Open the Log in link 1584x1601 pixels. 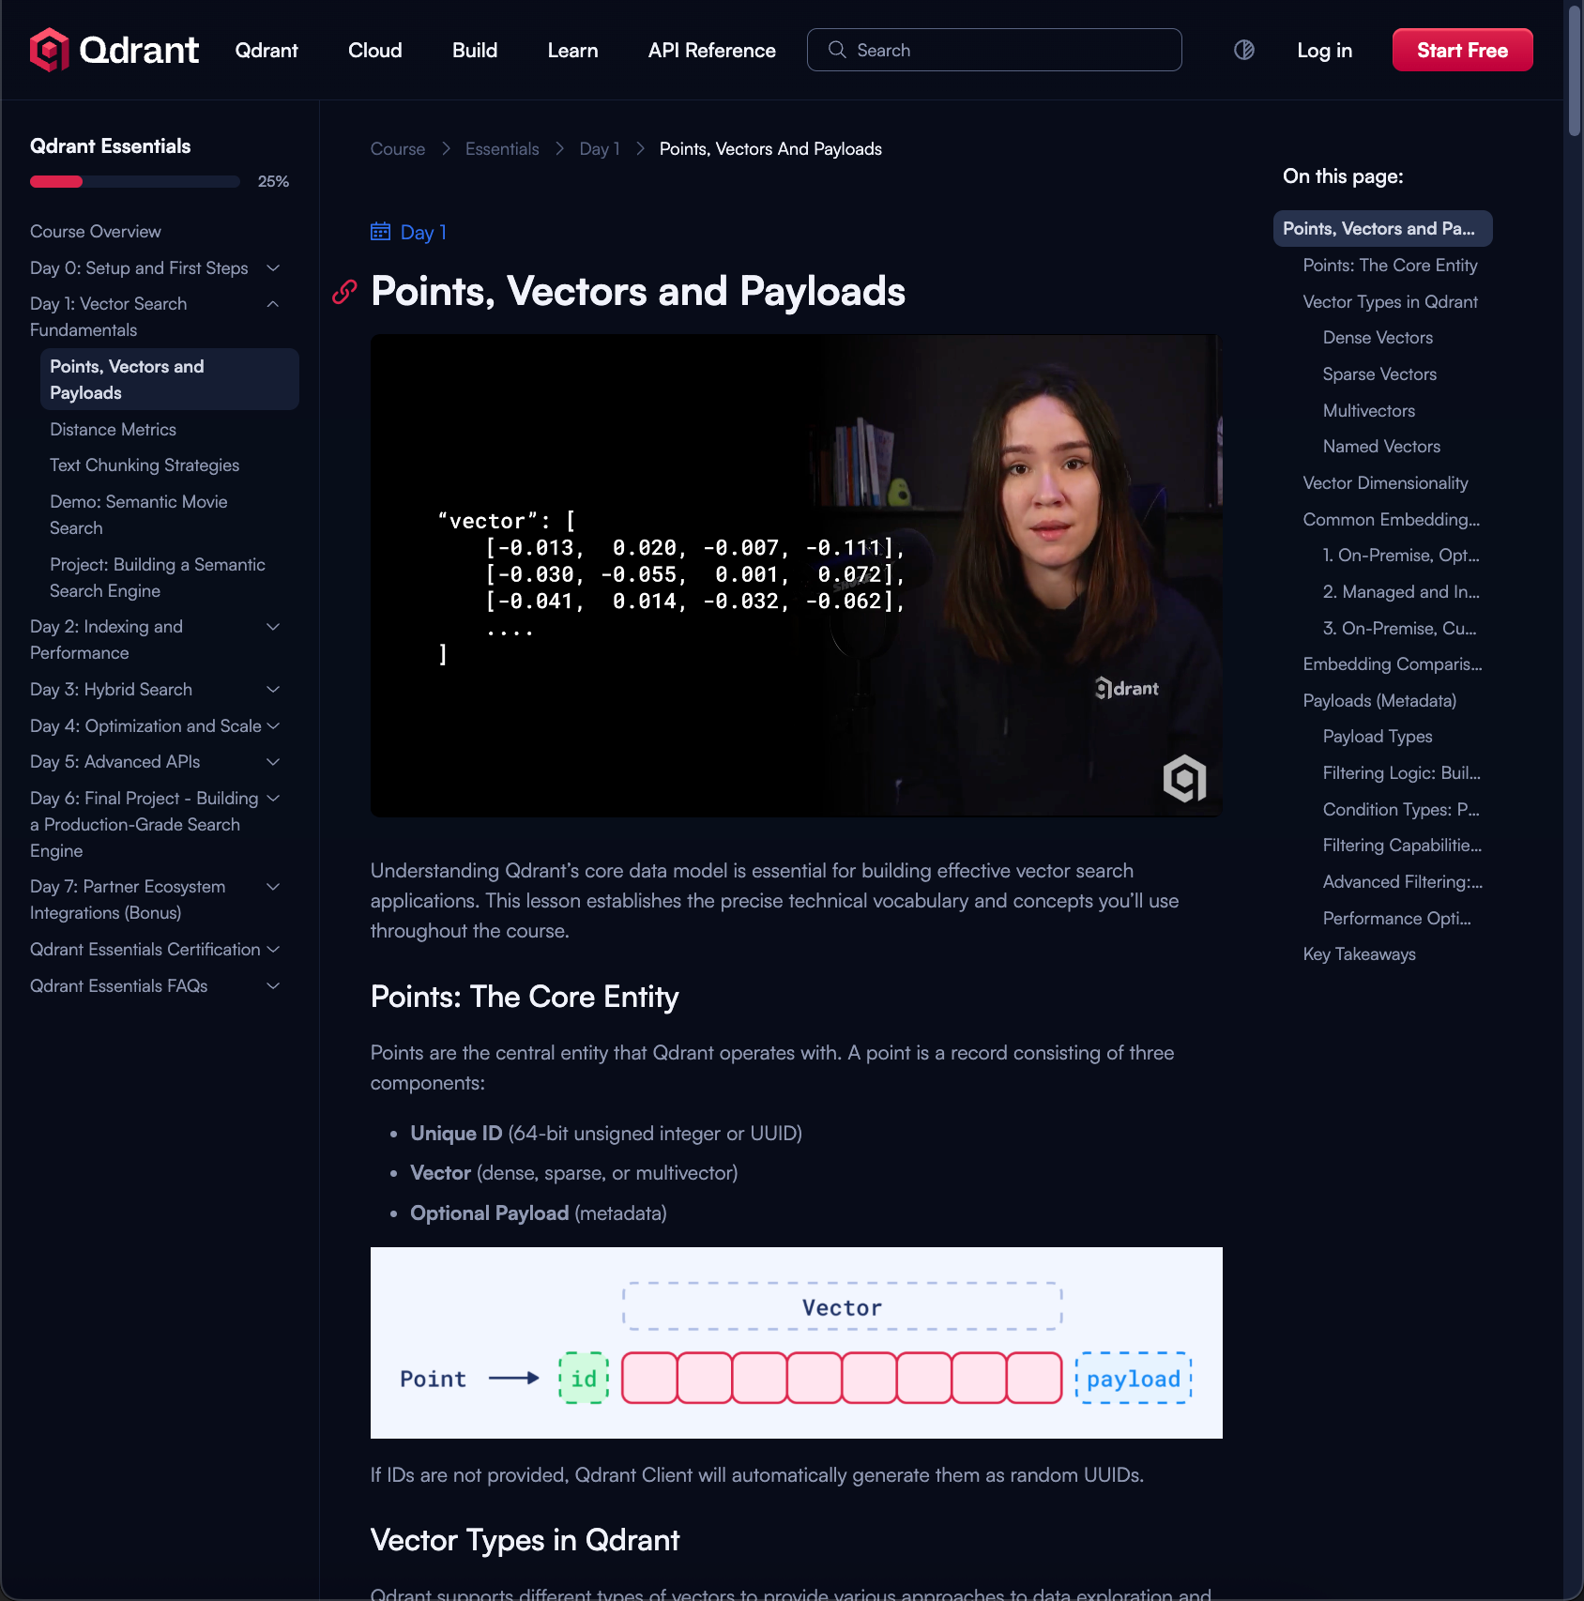(1324, 51)
